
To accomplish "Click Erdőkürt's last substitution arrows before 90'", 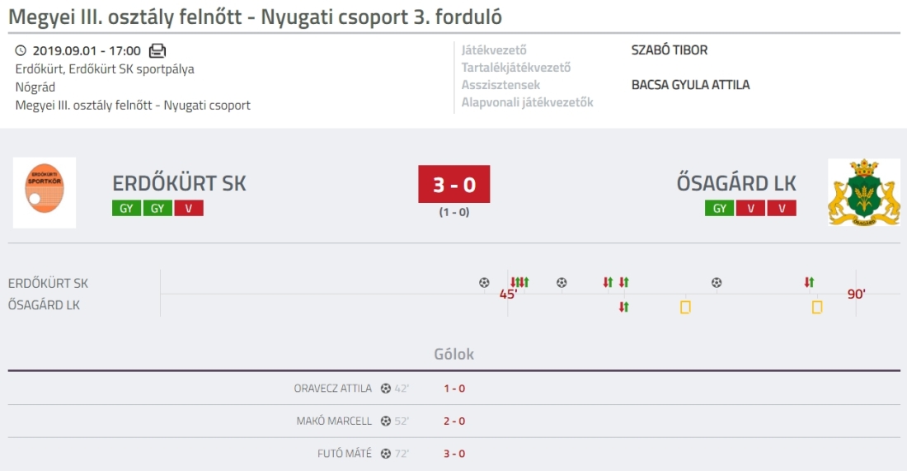I will coord(809,282).
